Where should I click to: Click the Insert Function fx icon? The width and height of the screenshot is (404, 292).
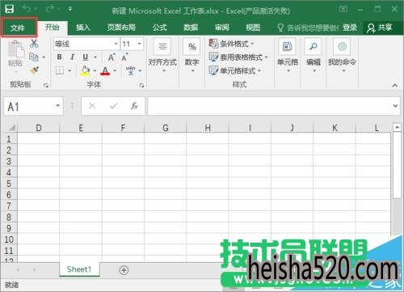[x=134, y=106]
